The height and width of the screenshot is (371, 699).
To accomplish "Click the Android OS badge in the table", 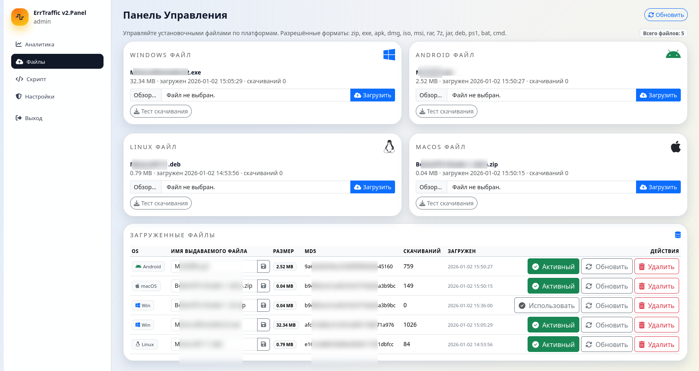I will [148, 267].
